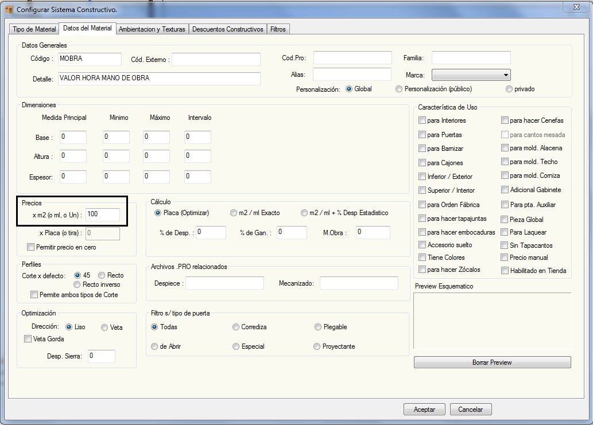Click the % de Gan. field
The image size is (593, 425).
(292, 232)
